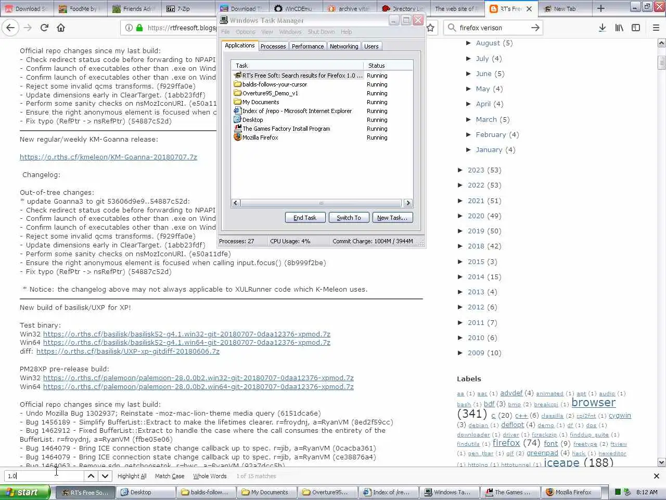Open the Firefox downloads panel

pyautogui.click(x=602, y=28)
